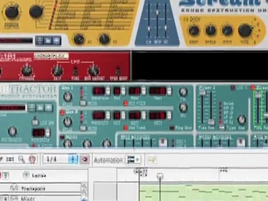The width and height of the screenshot is (268, 201).
Task: Click the Osc 2 Phase knob
Action: [x=68, y=122]
